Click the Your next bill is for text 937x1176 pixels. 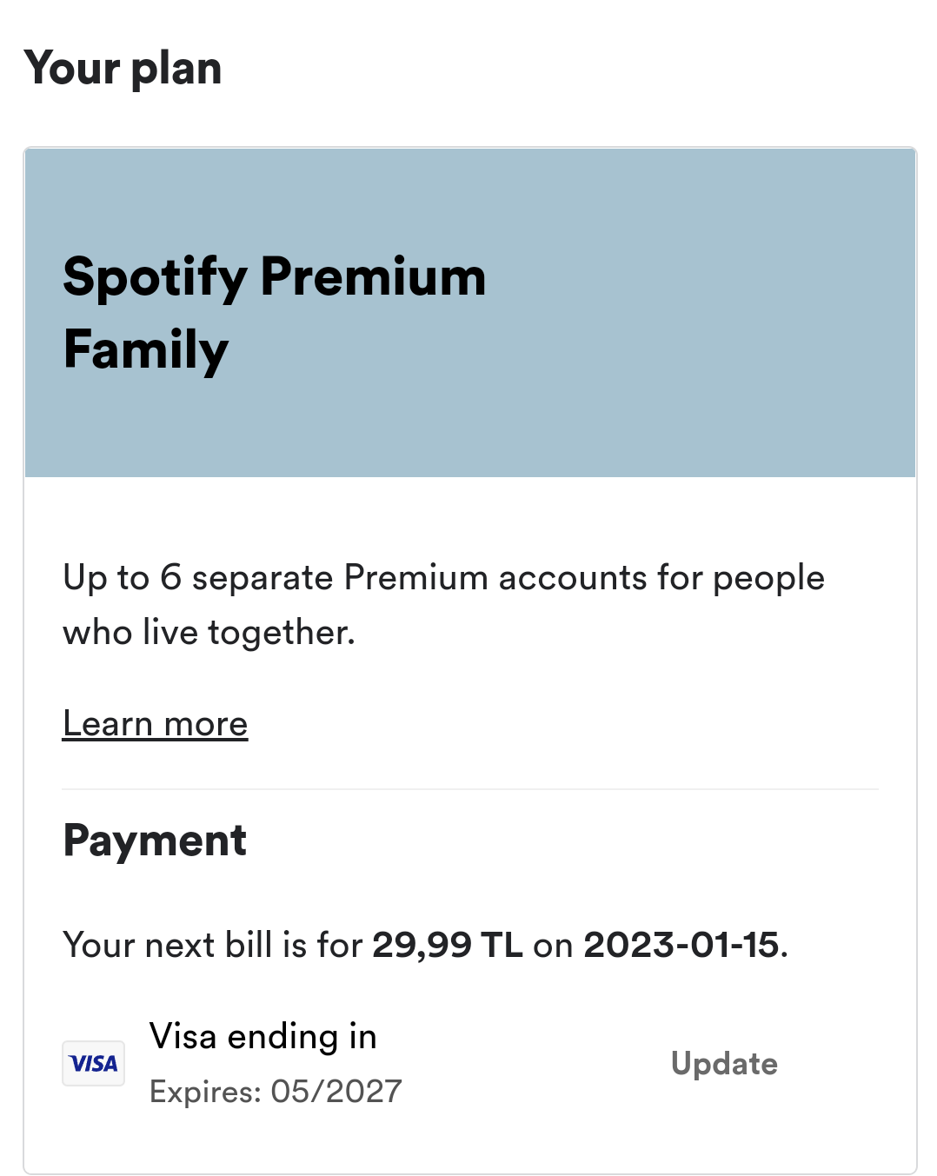[212, 945]
